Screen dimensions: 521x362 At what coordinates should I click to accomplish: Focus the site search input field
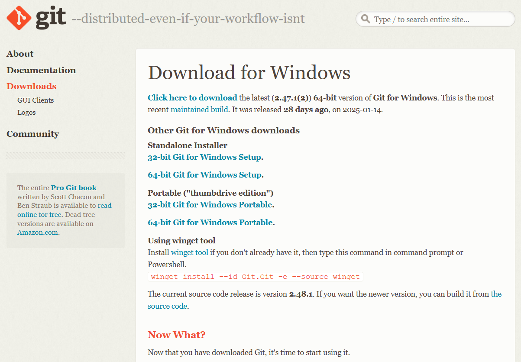[x=435, y=19]
